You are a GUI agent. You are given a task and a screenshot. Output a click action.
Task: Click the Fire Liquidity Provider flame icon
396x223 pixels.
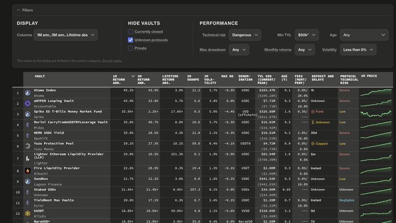[x=27, y=171]
